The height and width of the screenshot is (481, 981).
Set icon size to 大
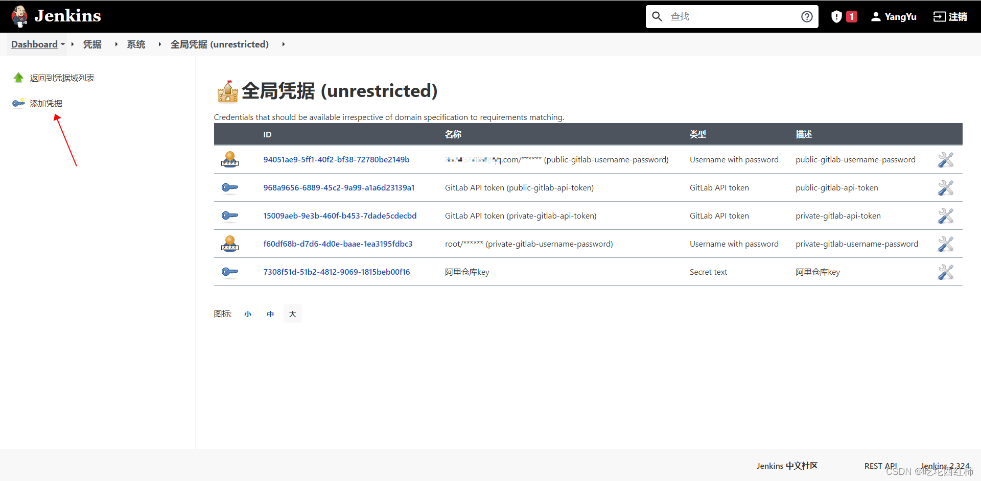pyautogui.click(x=292, y=314)
